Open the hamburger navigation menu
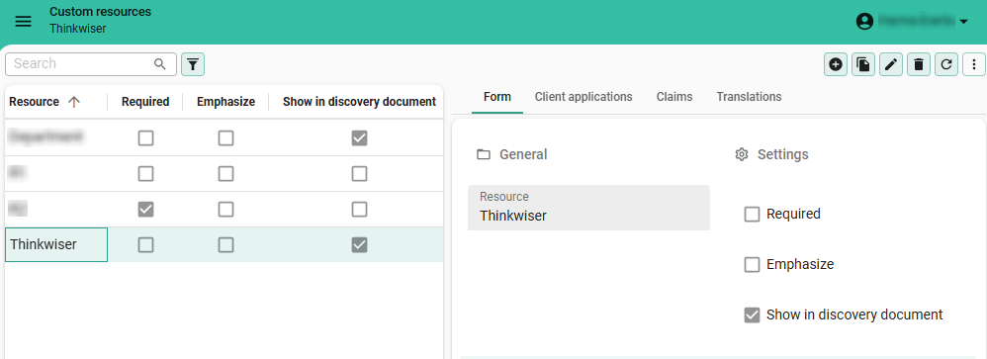This screenshot has height=359, width=987. [x=24, y=22]
